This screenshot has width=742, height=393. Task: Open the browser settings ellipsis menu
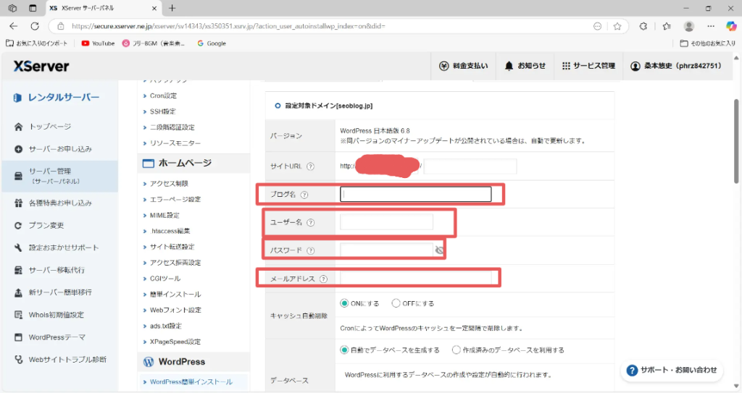[x=711, y=26]
